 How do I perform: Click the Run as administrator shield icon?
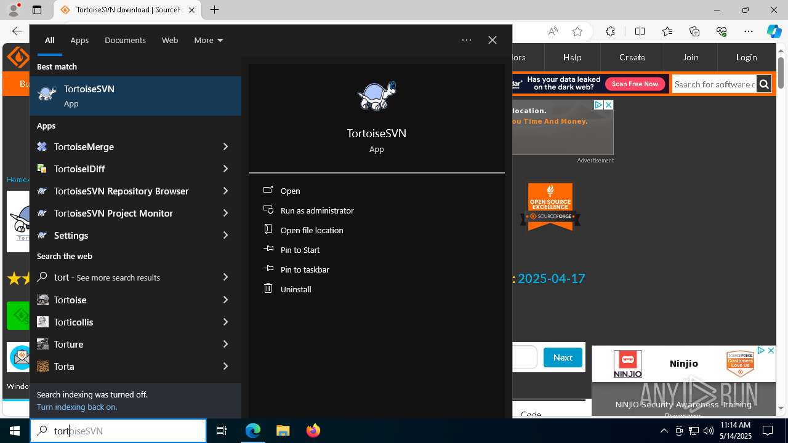tap(268, 210)
